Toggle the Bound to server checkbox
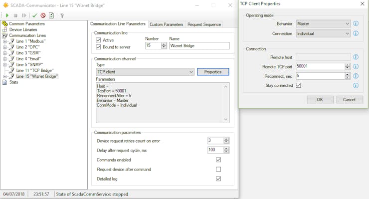 click(x=98, y=47)
